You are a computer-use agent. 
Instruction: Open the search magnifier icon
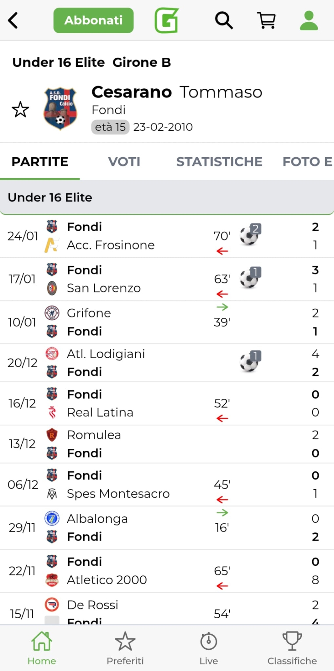(x=224, y=20)
